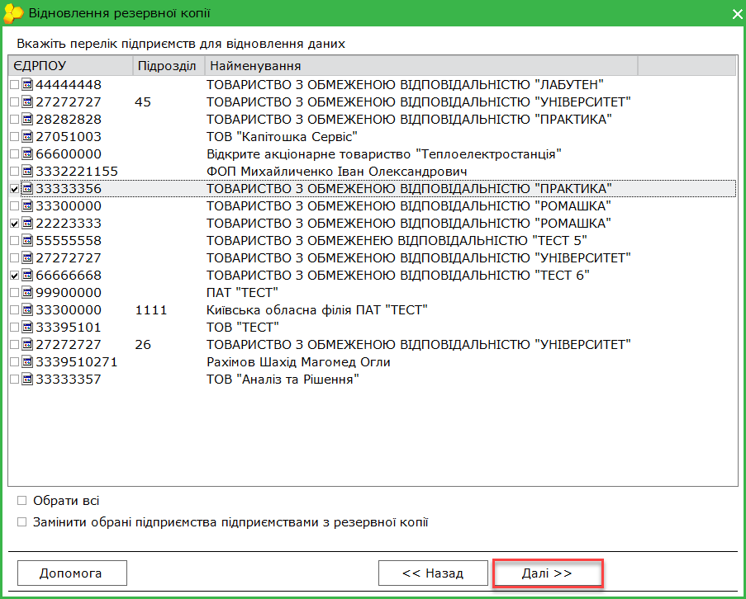
Task: Click the enterprise icon beside 33395101
Action: point(27,328)
